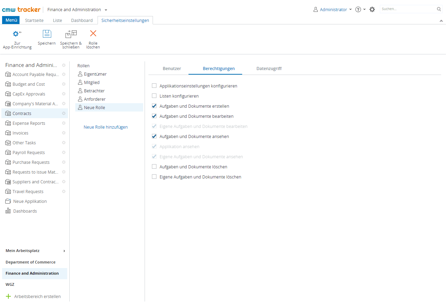This screenshot has height=305, width=446.
Task: Switch to the Startseite tab
Action: pos(34,20)
